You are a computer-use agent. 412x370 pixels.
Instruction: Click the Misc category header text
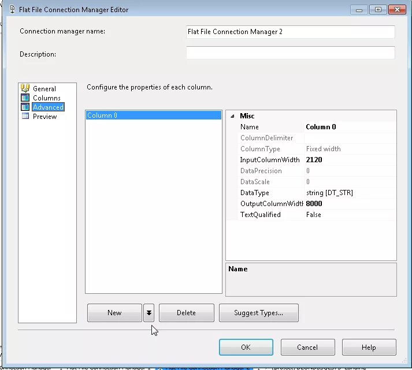[247, 116]
